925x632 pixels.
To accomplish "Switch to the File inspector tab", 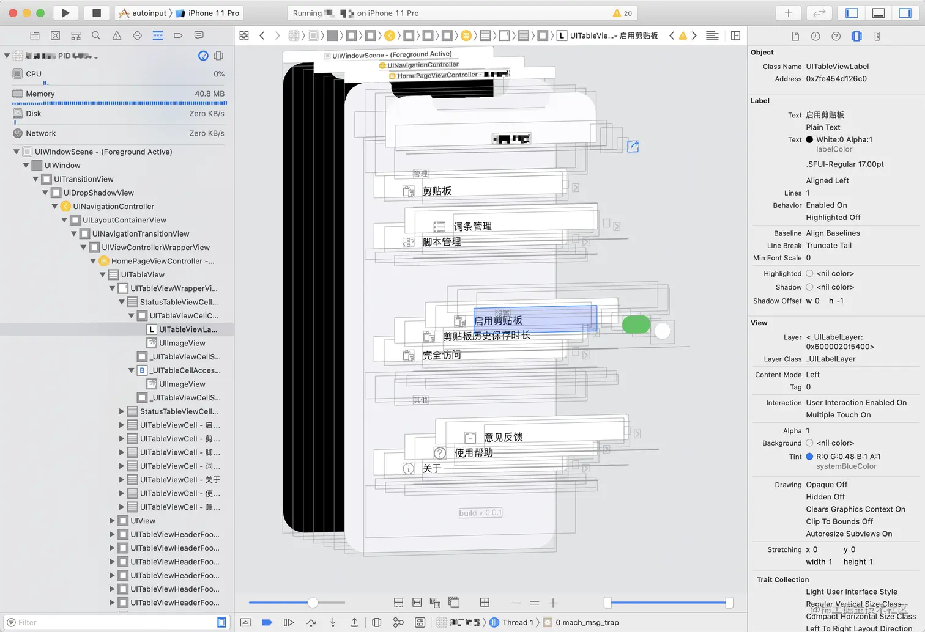I will pyautogui.click(x=795, y=36).
